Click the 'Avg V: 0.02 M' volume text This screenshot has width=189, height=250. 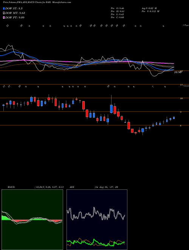coord(150,8)
